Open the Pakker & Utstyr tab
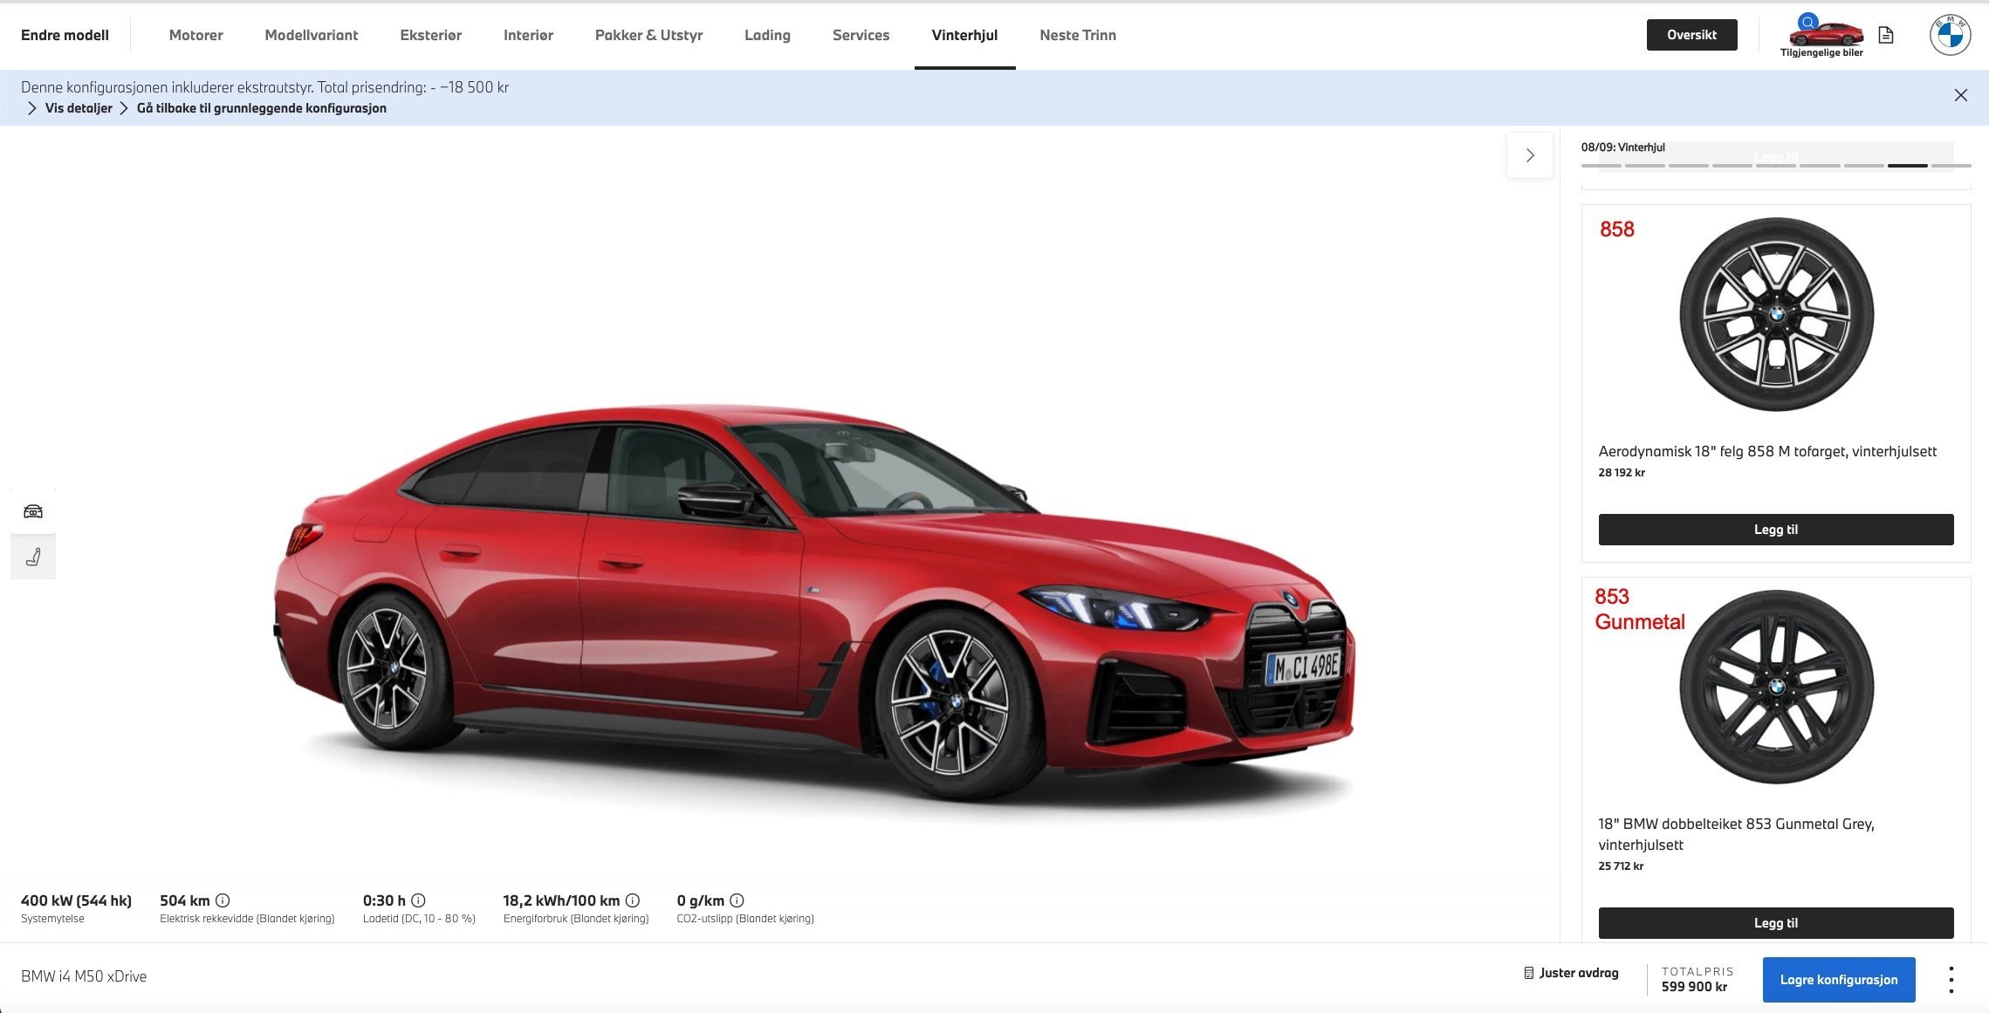The width and height of the screenshot is (1989, 1013). click(648, 35)
